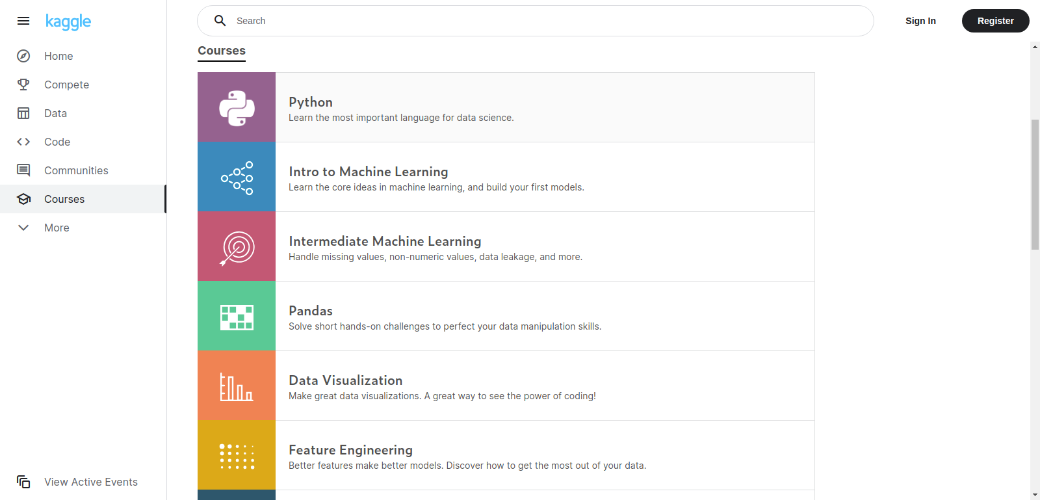The image size is (1040, 500).
Task: Select the Courses tab heading
Action: 222,51
